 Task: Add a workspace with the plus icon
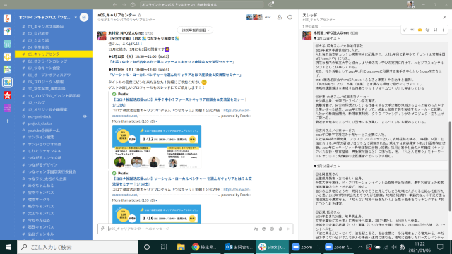click(x=8, y=121)
